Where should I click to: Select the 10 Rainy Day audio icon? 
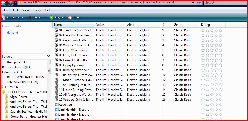57,75
